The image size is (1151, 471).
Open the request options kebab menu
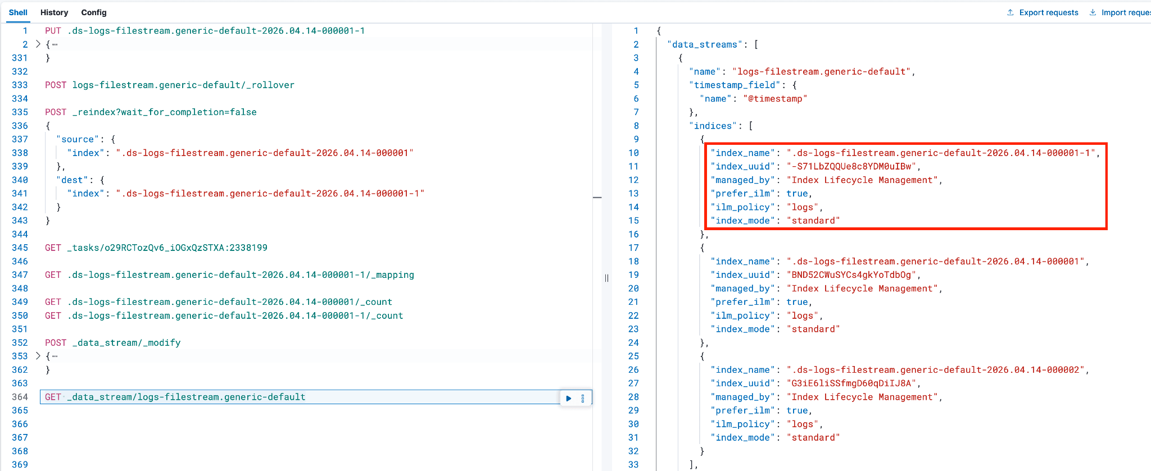click(x=583, y=398)
